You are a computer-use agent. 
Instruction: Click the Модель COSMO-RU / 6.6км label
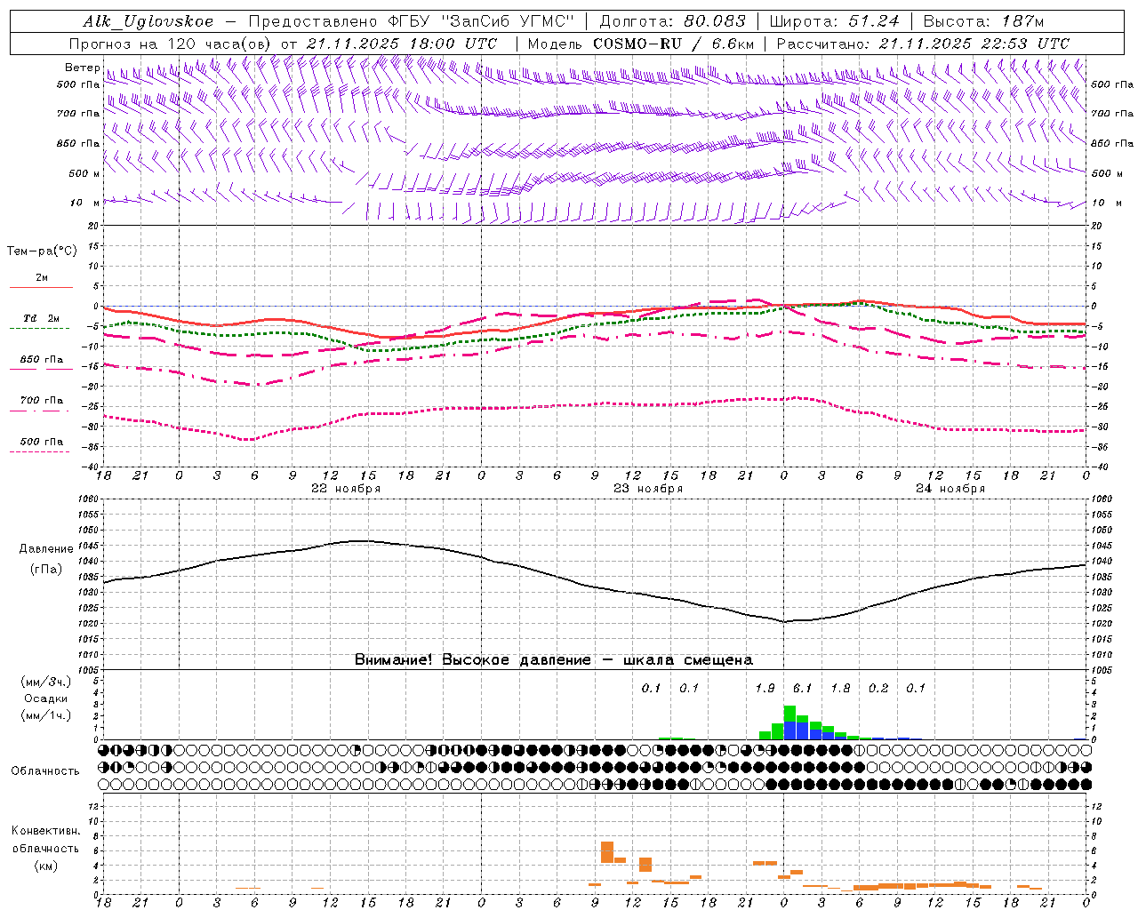[641, 43]
